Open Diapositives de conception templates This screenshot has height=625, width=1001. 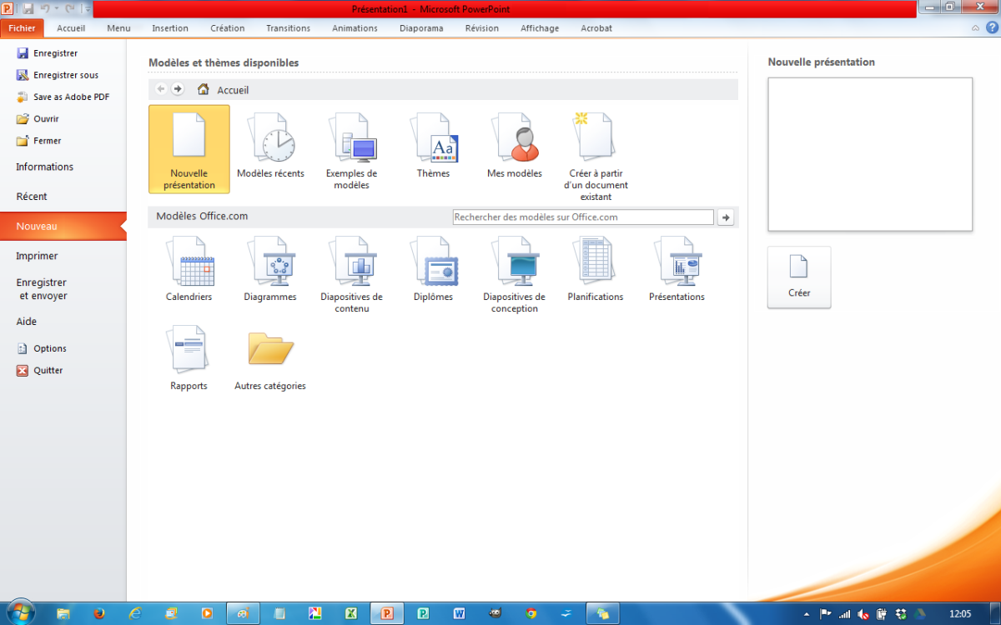pos(515,274)
